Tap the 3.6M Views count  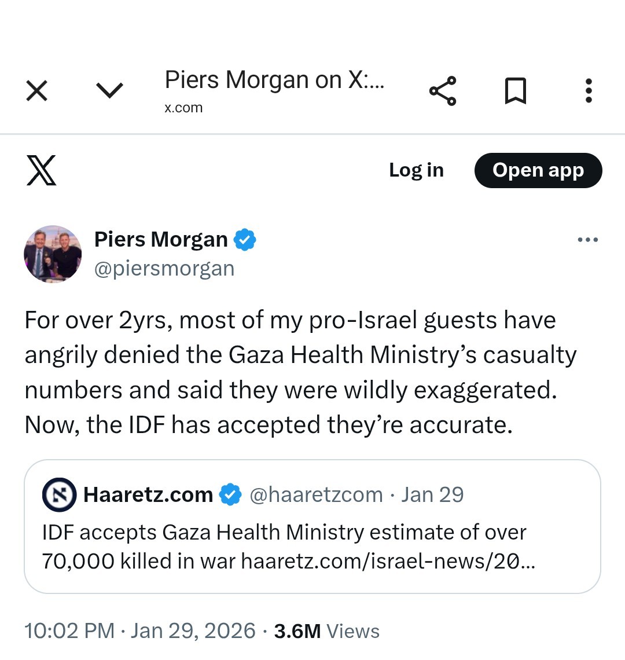(x=326, y=631)
